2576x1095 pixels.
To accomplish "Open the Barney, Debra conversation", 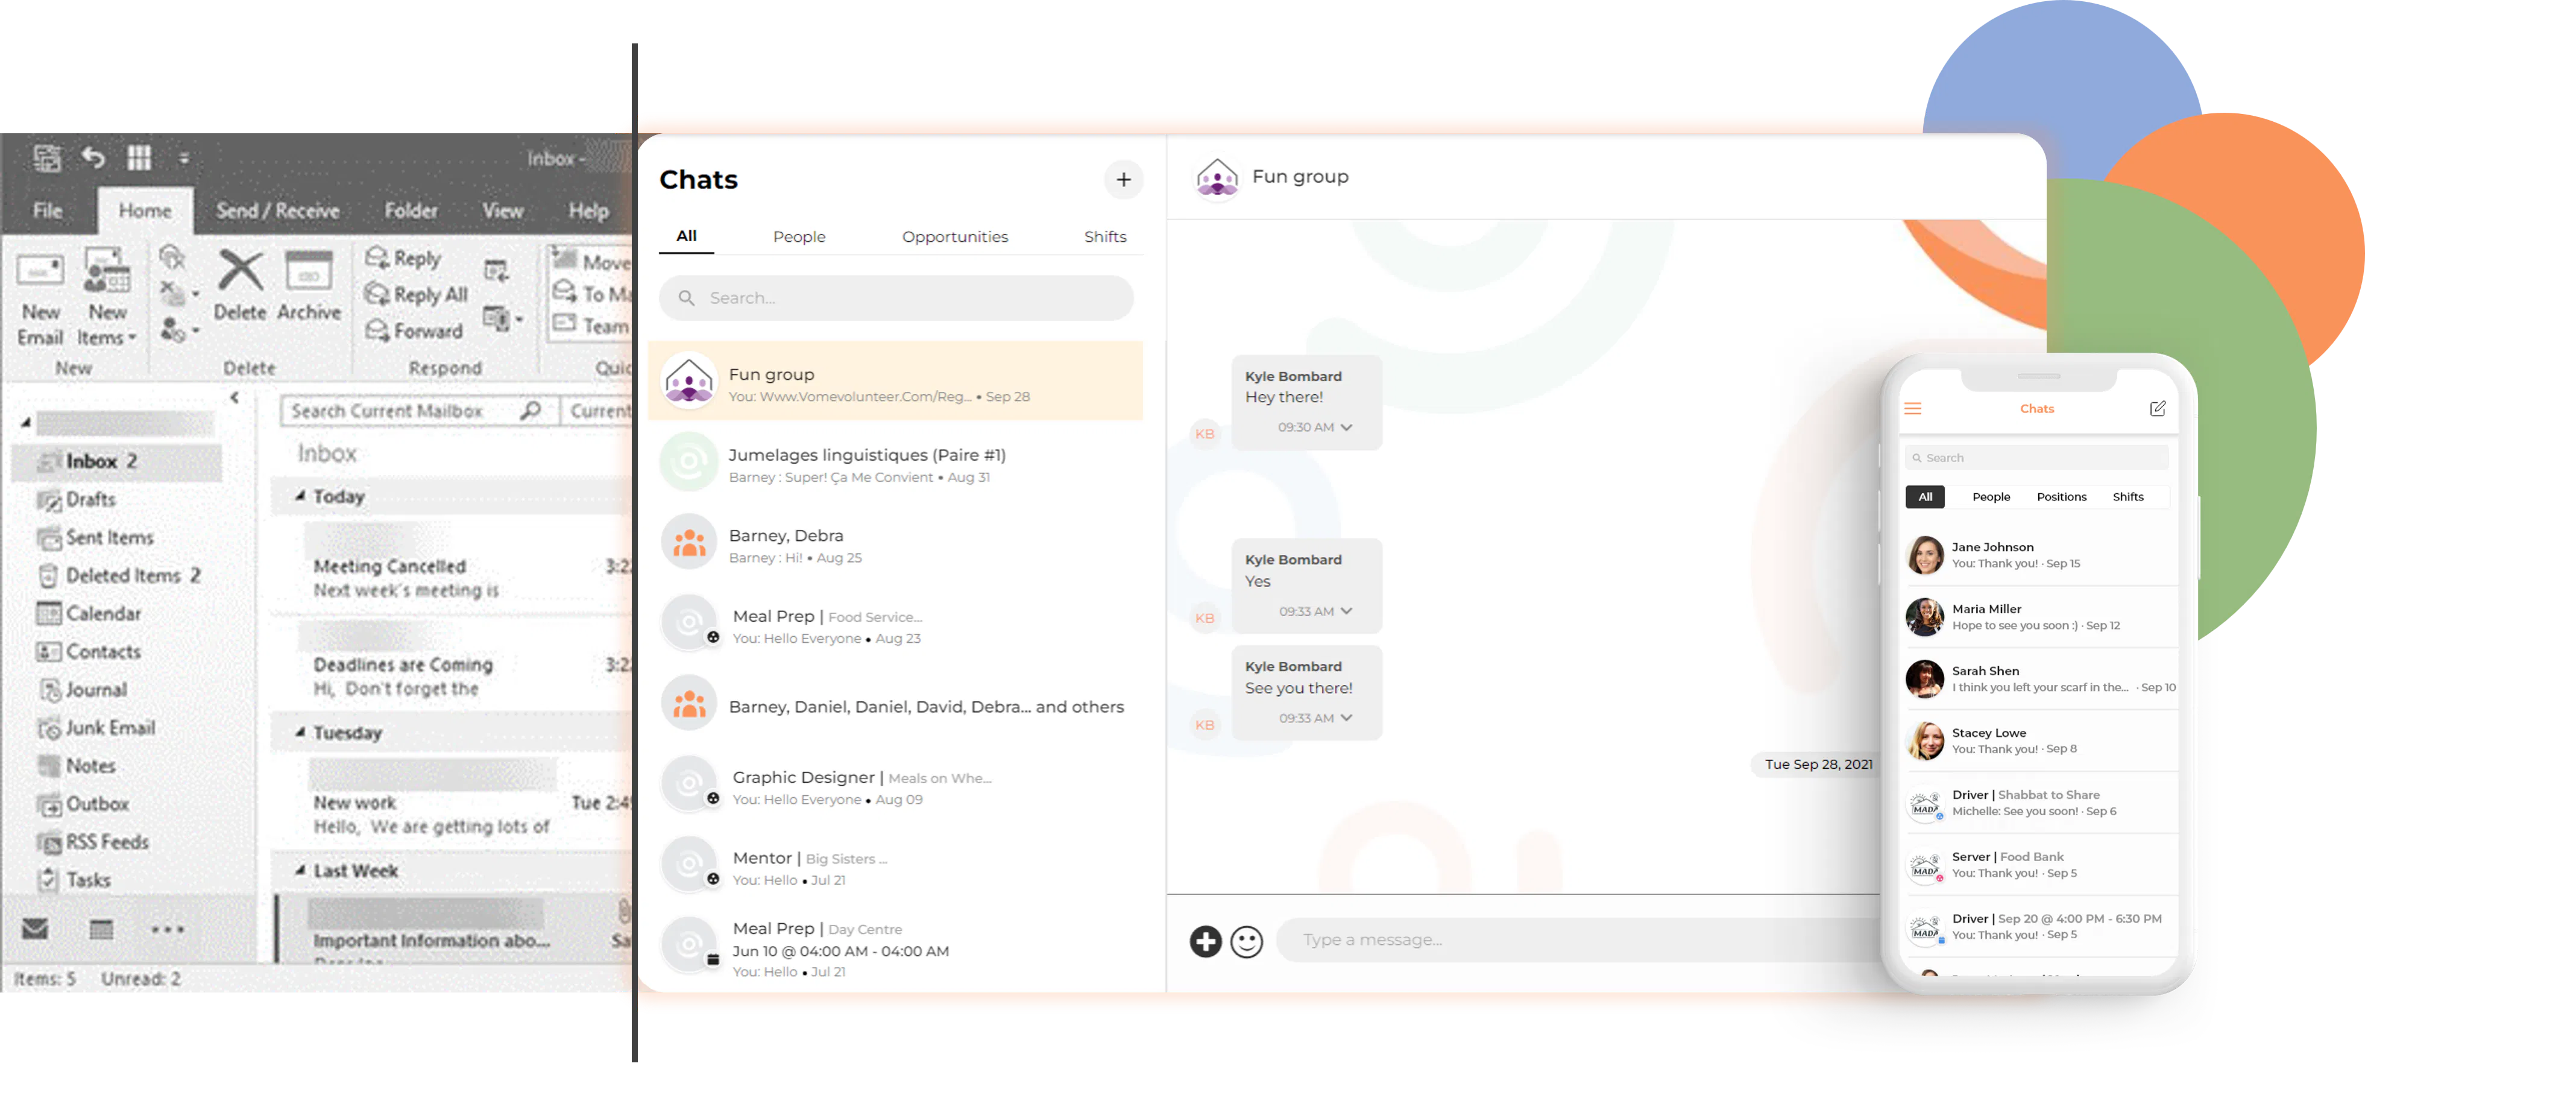I will pos(895,543).
